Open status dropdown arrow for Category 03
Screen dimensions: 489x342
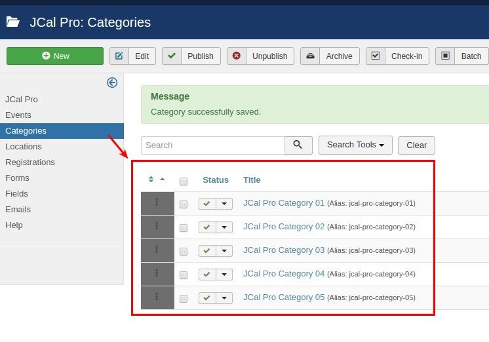tap(224, 251)
